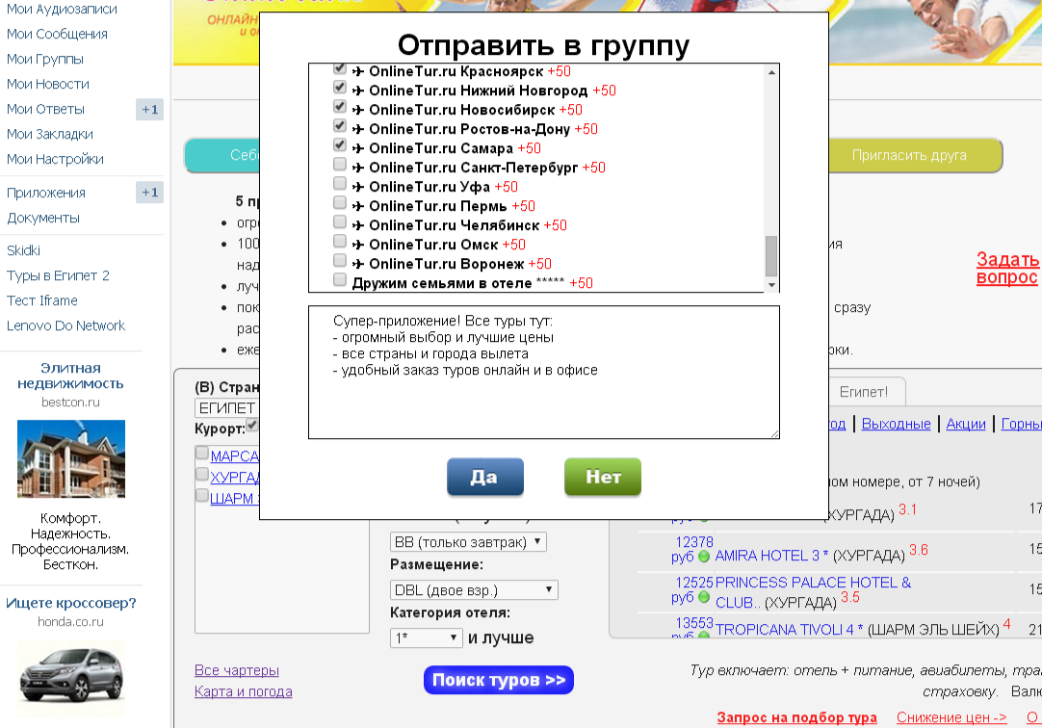
Task: Open Мои Настройки in sidebar
Action: [55, 160]
